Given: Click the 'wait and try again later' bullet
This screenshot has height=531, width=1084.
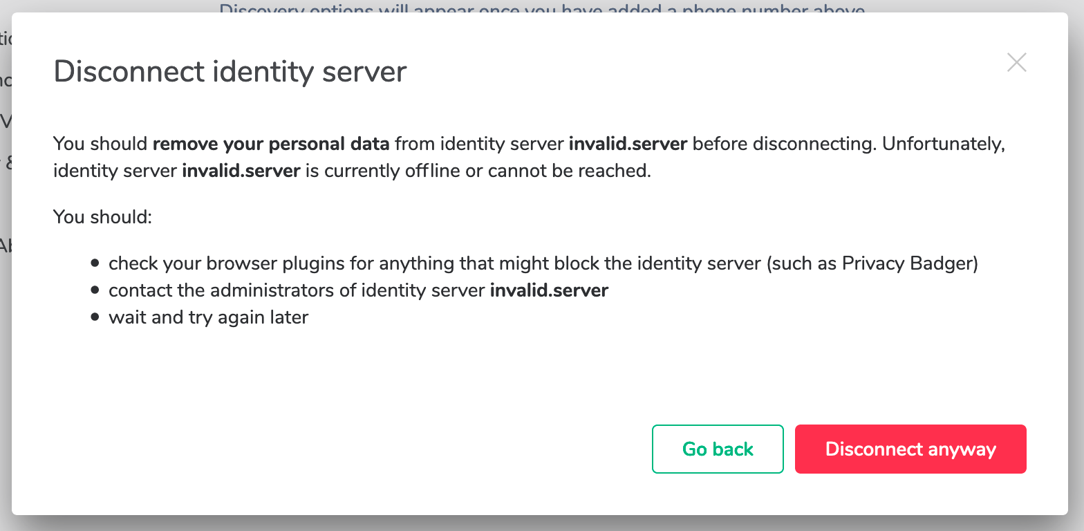Looking at the screenshot, I should pyautogui.click(x=208, y=317).
